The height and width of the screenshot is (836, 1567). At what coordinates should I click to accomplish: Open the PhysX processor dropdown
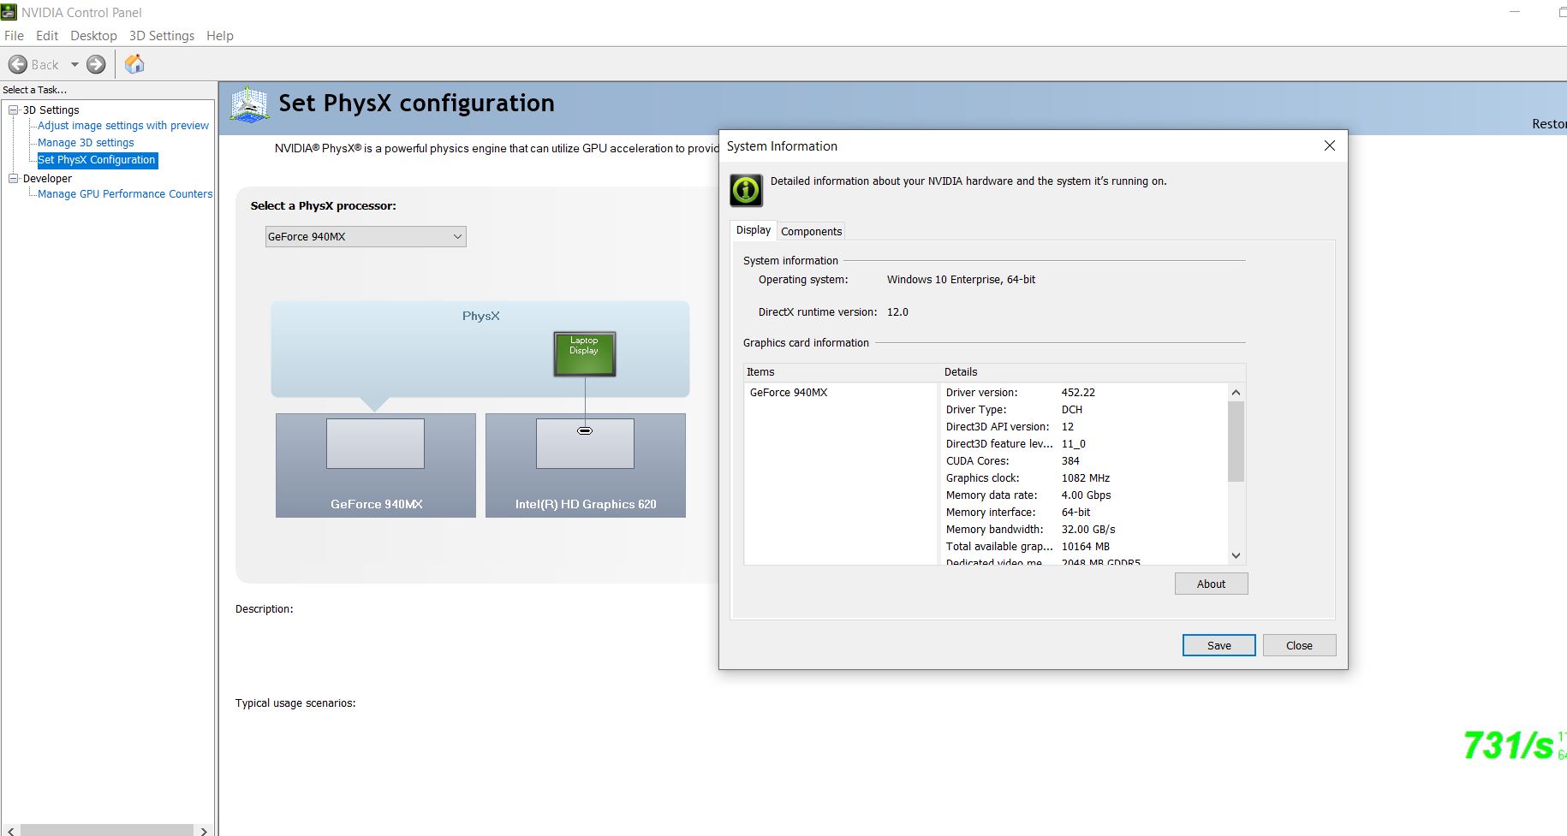click(366, 237)
